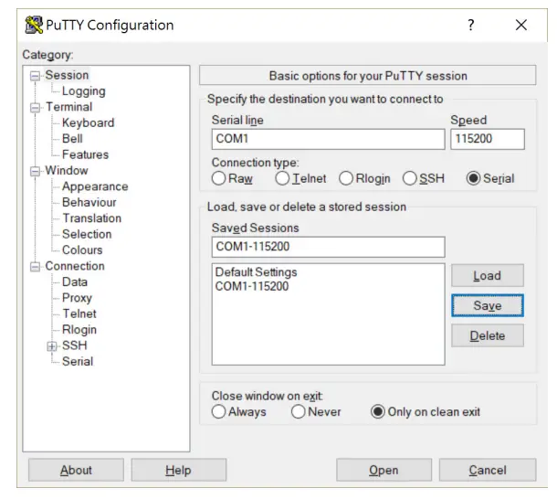
Task: Click the Cancel button
Action: point(488,470)
